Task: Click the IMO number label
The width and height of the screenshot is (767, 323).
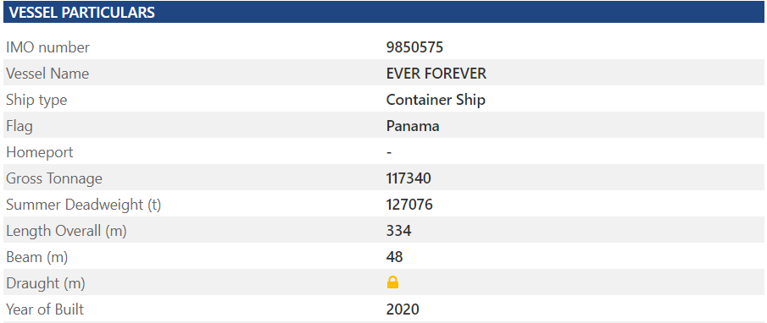Action: pyautogui.click(x=48, y=47)
